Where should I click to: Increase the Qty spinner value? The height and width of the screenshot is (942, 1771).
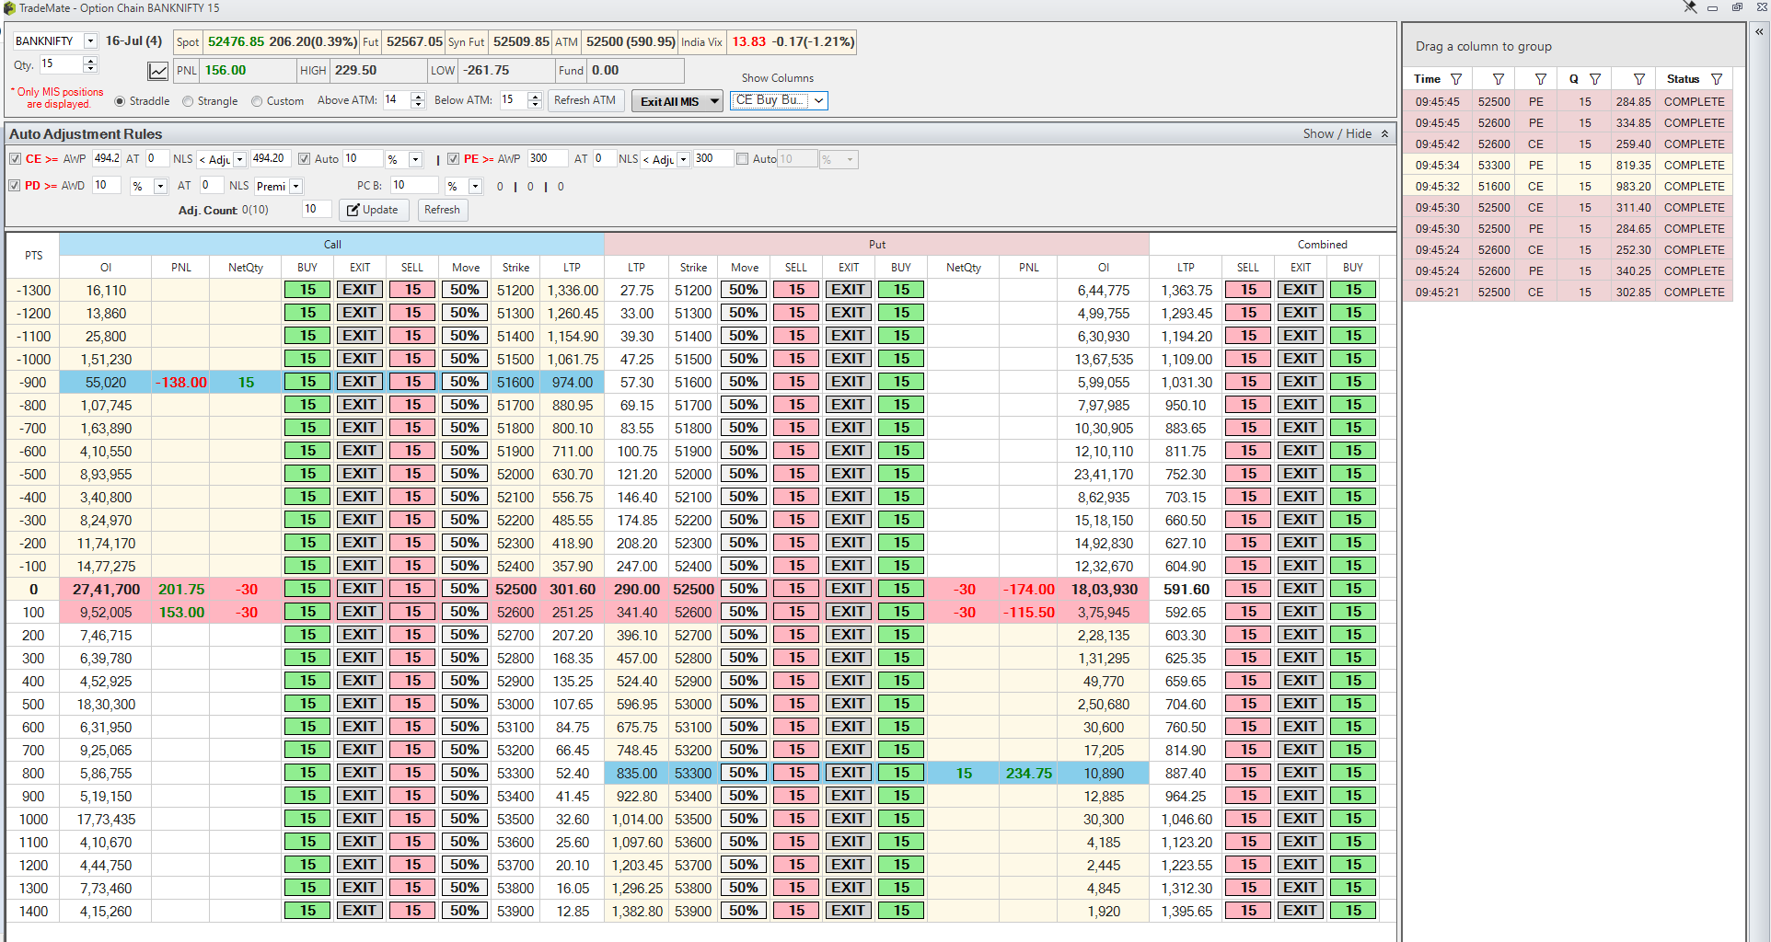point(90,61)
